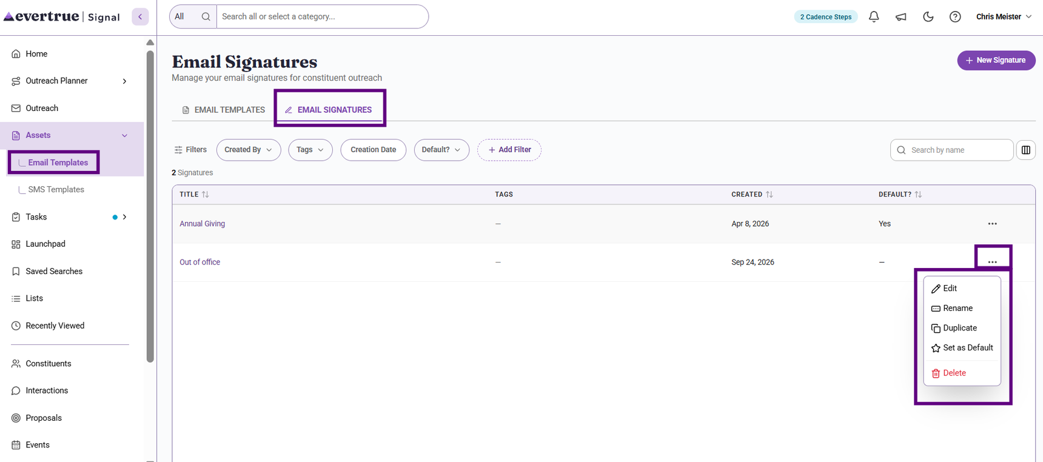Open the column layout settings icon
This screenshot has height=462, width=1043.
[x=1026, y=150]
